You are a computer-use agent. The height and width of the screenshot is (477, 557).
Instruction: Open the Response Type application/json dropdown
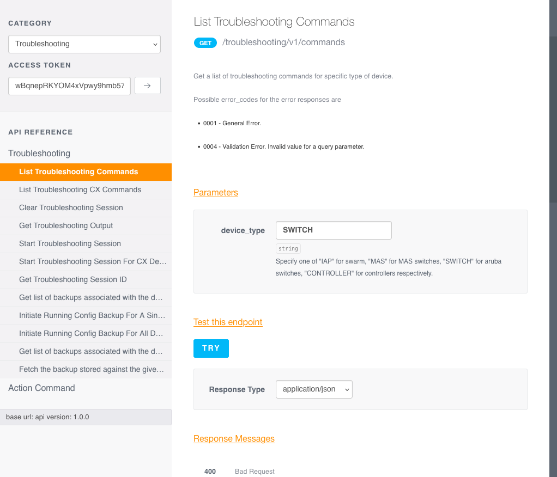pyautogui.click(x=314, y=389)
